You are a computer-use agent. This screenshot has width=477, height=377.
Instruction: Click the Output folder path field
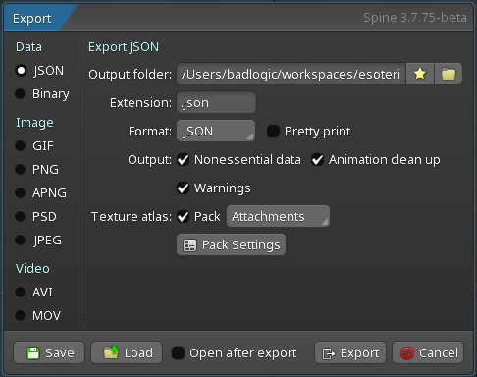pos(291,74)
